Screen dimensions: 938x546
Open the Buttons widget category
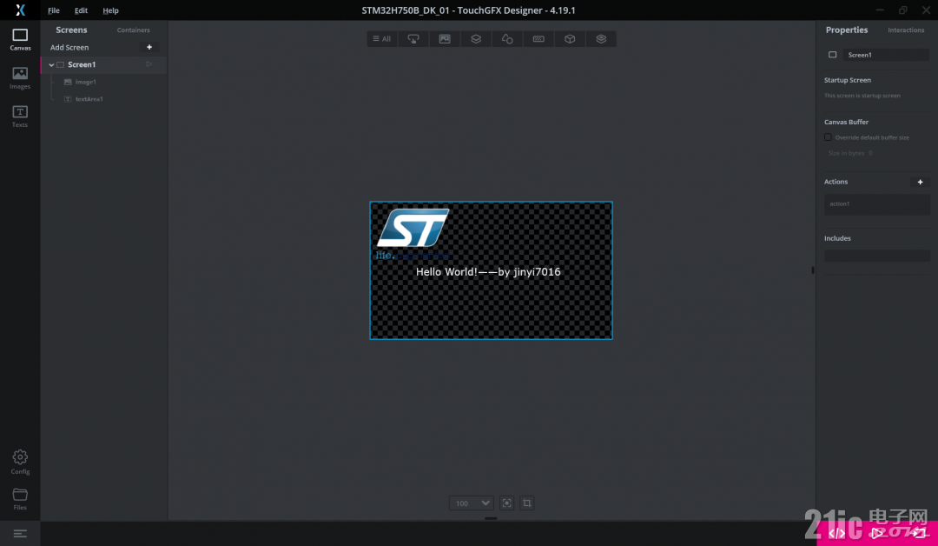tap(413, 39)
